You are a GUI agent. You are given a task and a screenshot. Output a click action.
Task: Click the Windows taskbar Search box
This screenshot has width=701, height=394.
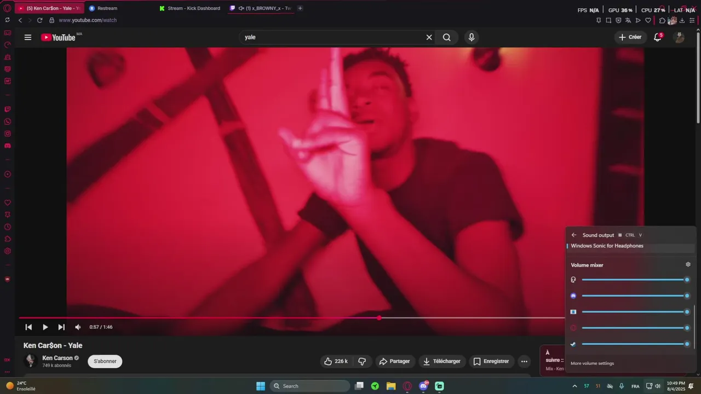pos(310,386)
